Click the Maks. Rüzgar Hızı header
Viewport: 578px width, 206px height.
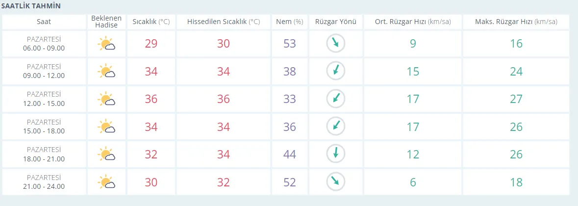[x=516, y=22]
